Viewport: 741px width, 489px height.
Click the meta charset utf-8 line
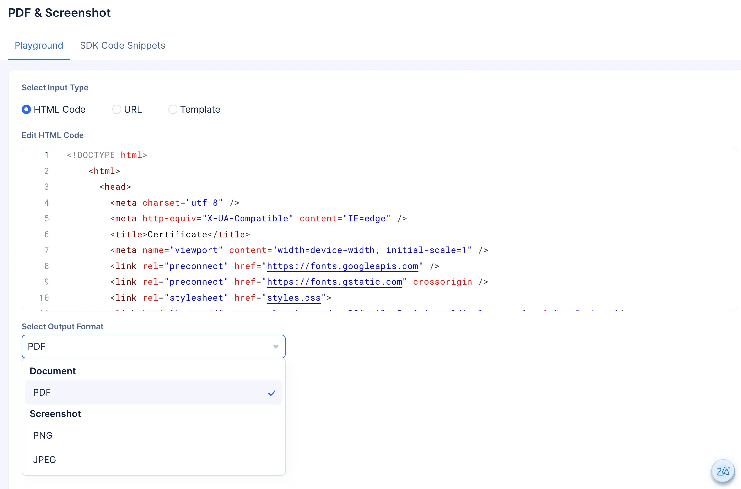[175, 203]
